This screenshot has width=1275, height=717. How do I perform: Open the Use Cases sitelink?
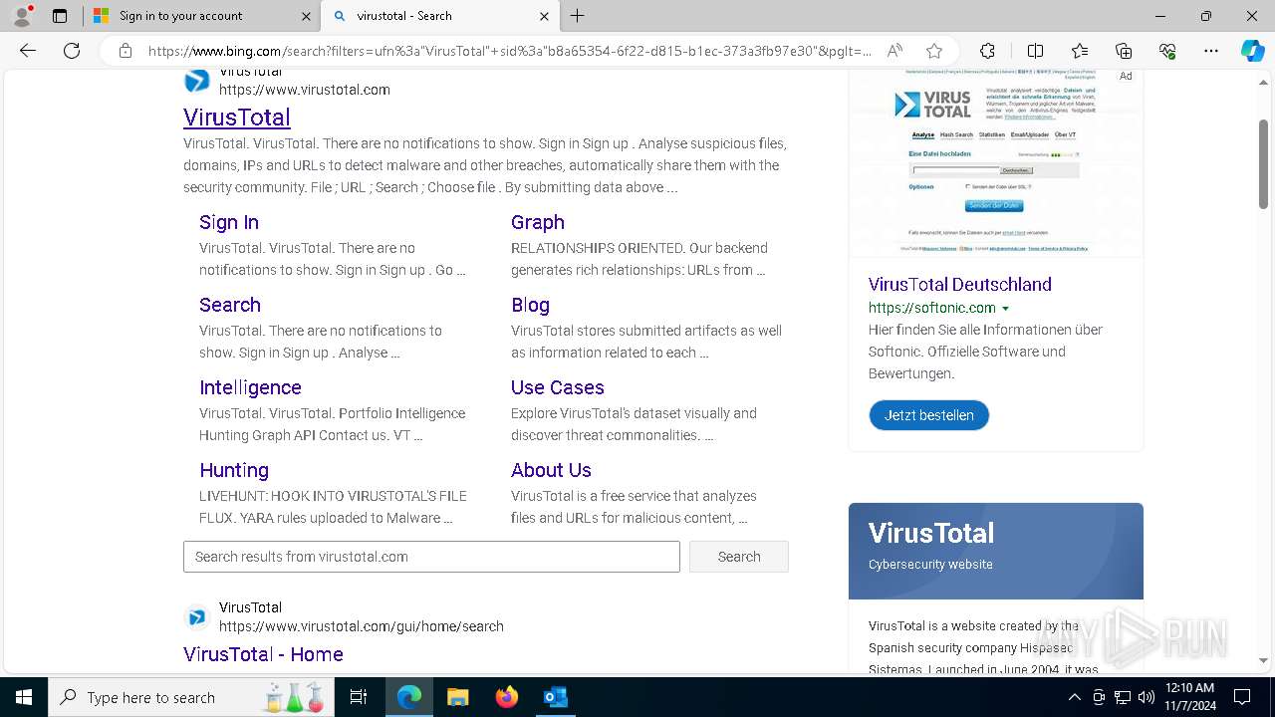click(558, 387)
